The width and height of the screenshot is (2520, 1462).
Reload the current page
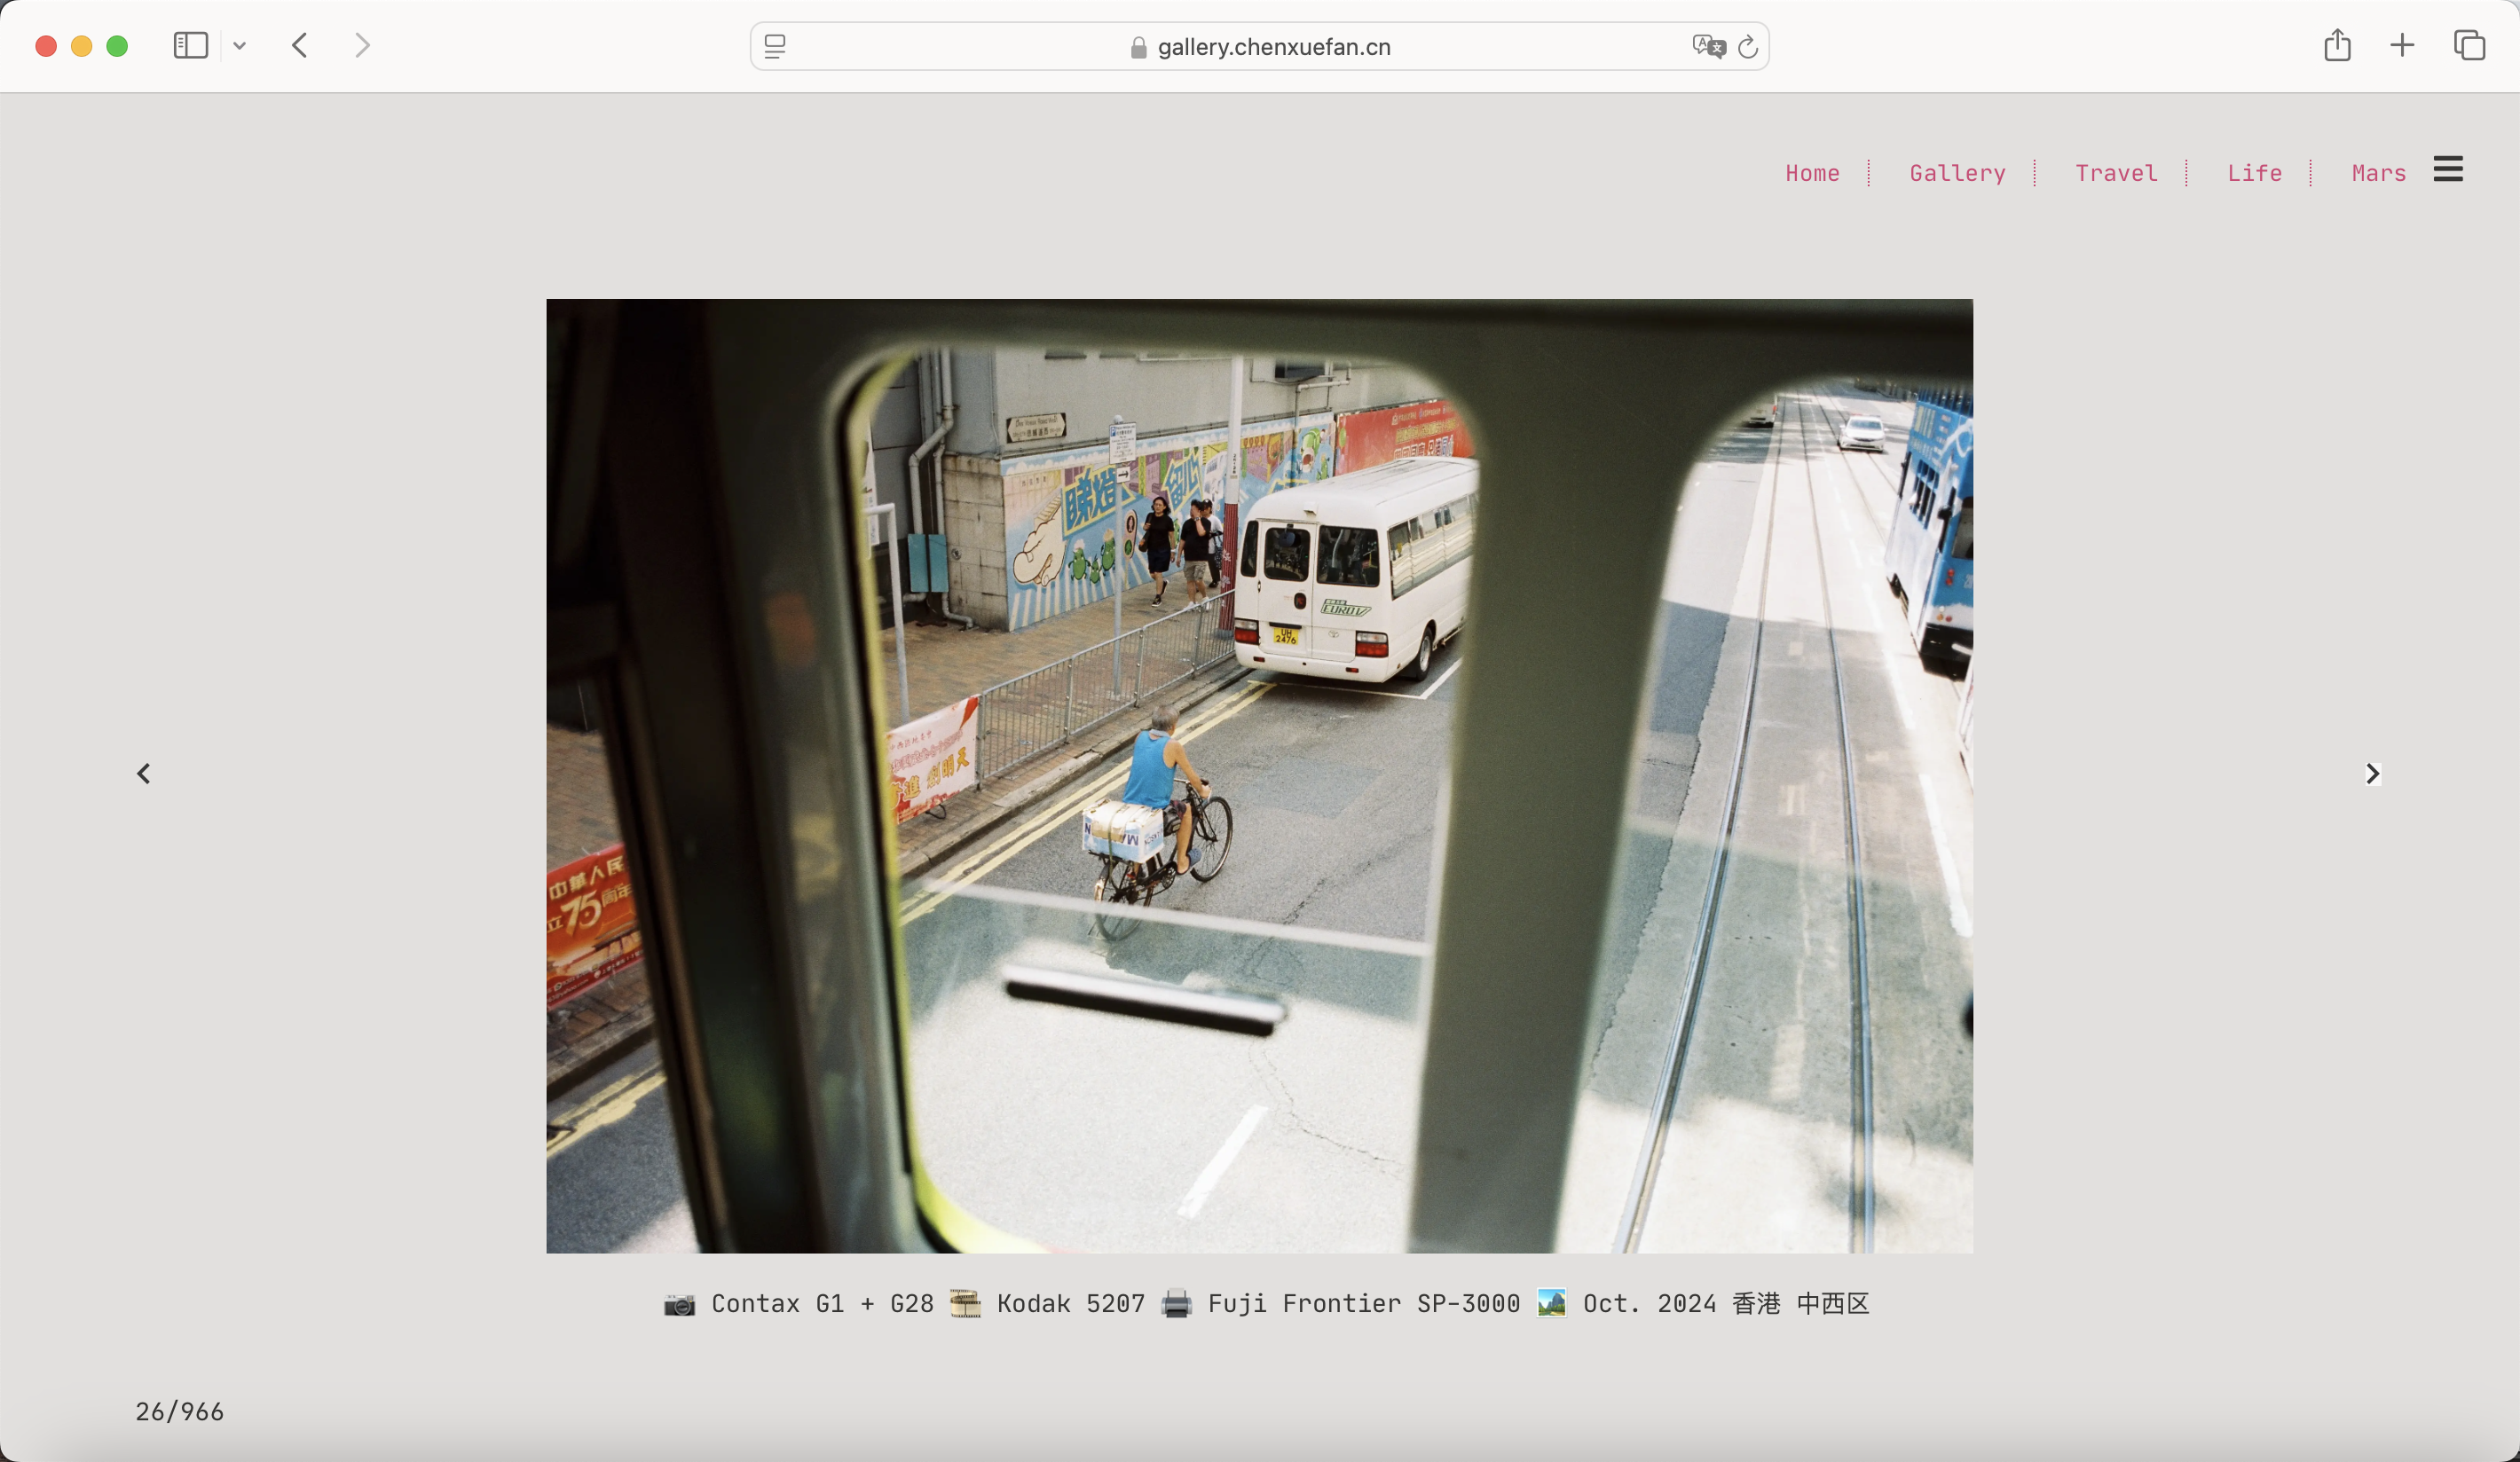pos(1748,47)
